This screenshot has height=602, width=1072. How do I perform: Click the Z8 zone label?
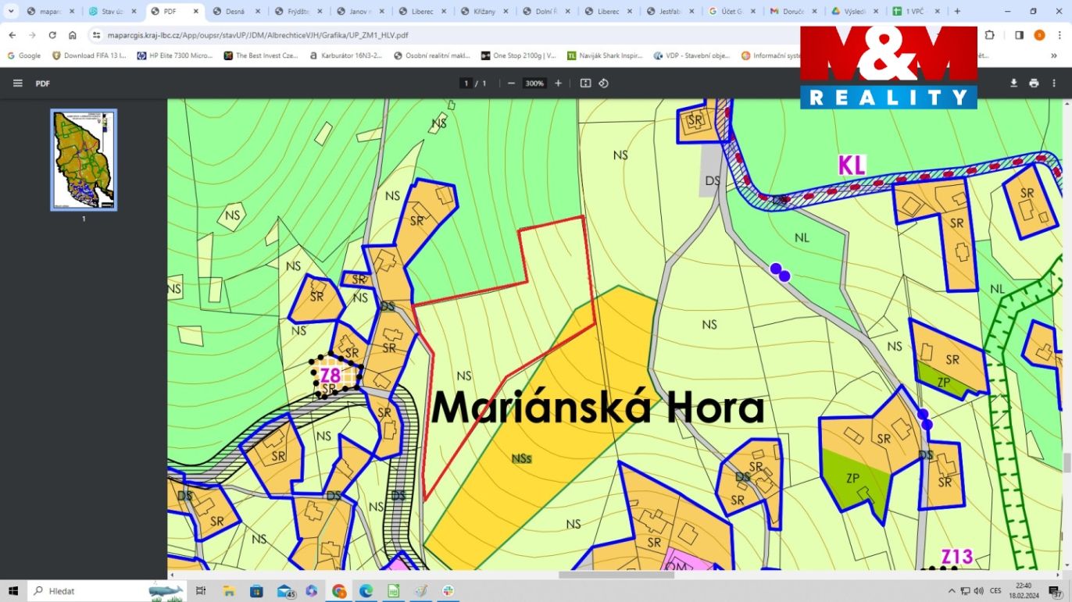pos(330,375)
